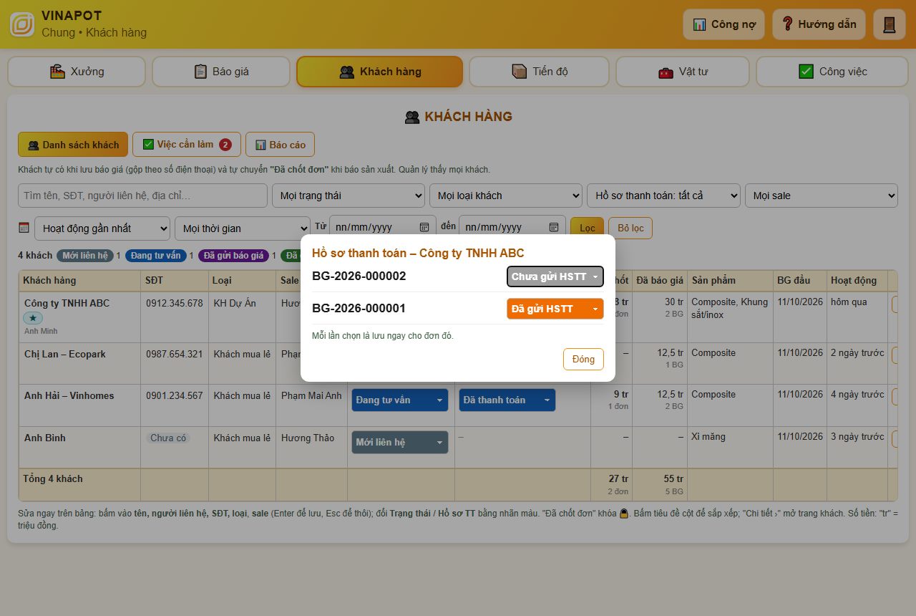Open the Đã gửi HSTT dropdown for BG-2026-000001
Viewport: 916px width, 616px height.
pyautogui.click(x=555, y=309)
